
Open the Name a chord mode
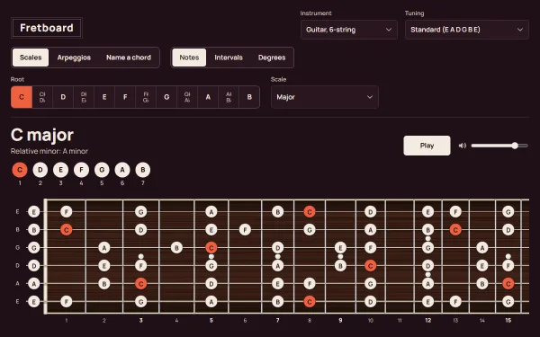(129, 58)
